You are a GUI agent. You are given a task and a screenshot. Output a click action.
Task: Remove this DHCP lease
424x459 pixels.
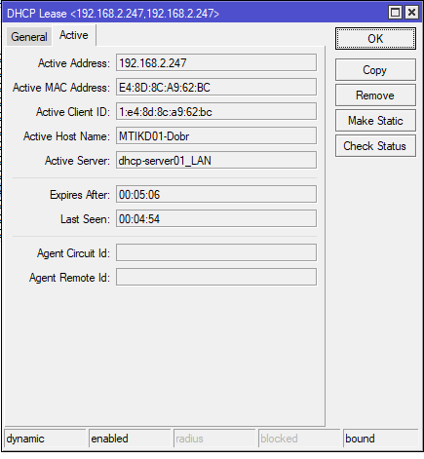375,96
